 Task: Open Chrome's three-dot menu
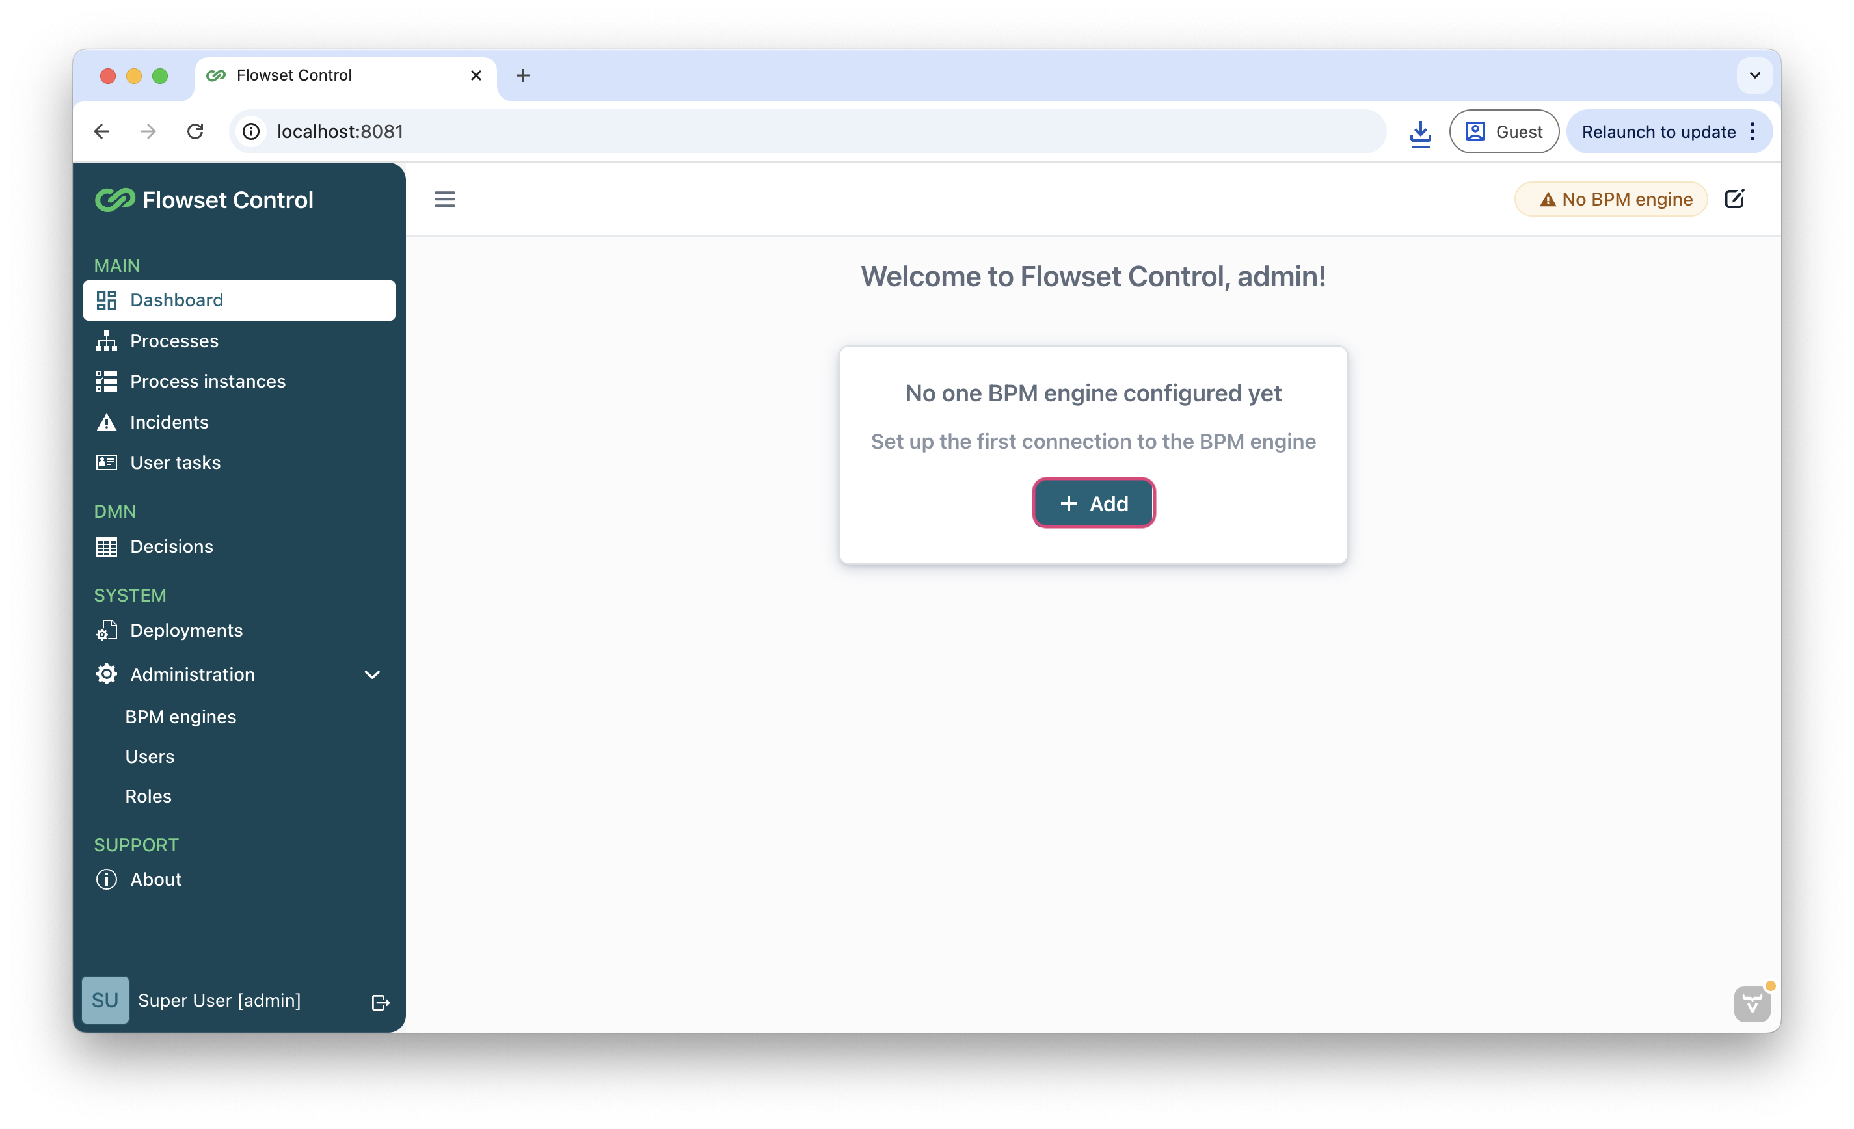point(1753,131)
